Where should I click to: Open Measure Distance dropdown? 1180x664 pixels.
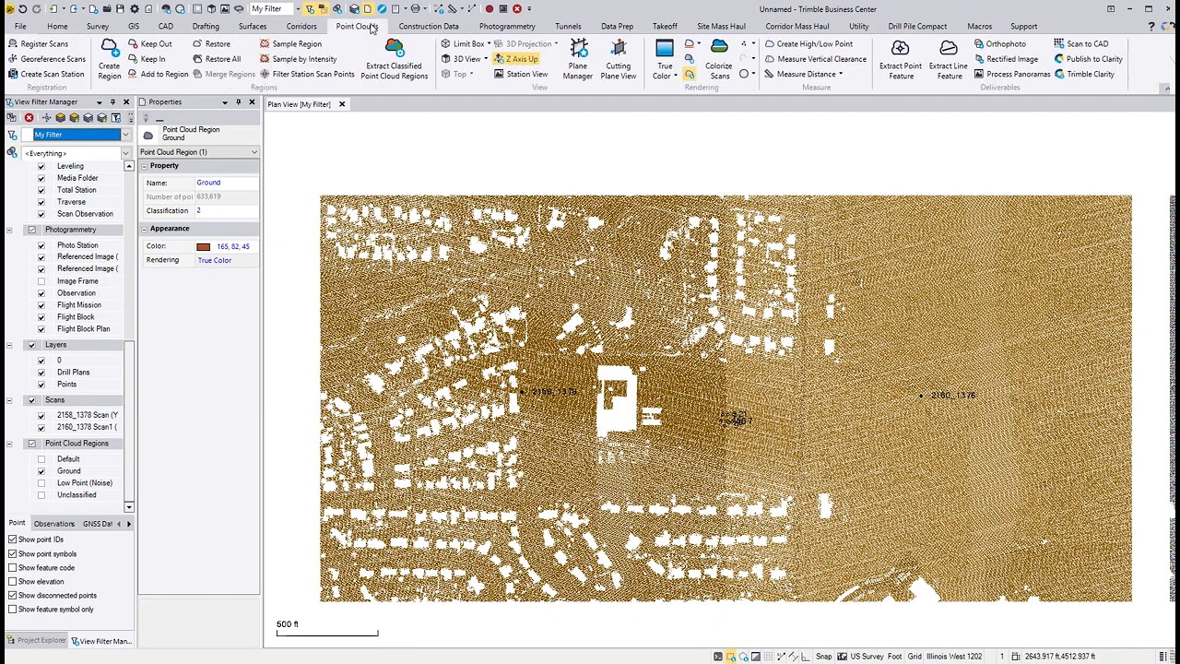click(x=840, y=74)
